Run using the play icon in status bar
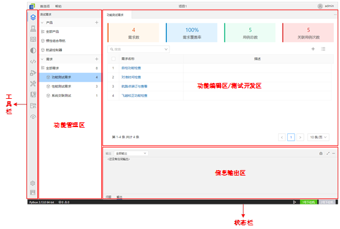Image resolution: width=340 pixels, height=229 pixels. (295, 202)
